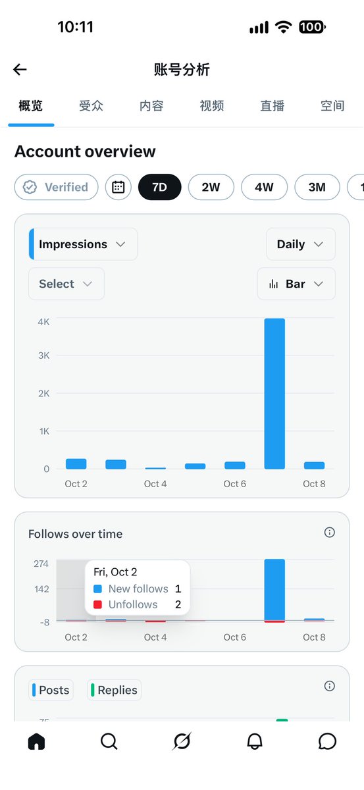Toggle the Replies series legend
The image size is (364, 790).
[115, 690]
